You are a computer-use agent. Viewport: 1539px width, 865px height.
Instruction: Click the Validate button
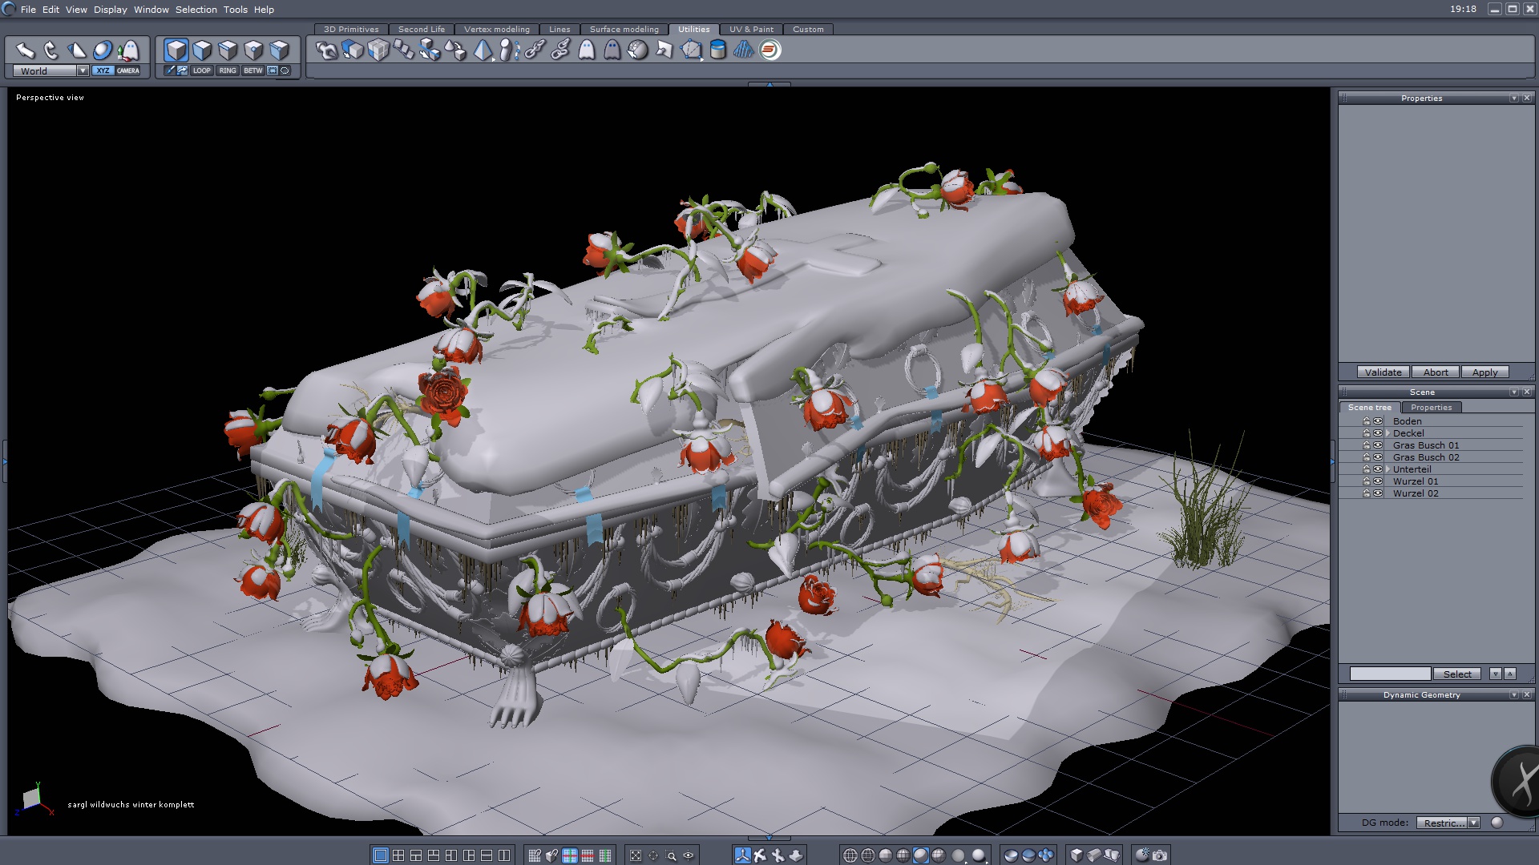click(x=1383, y=372)
